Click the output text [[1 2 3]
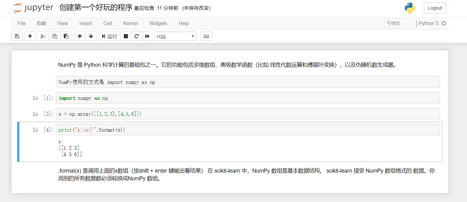This screenshot has height=202, width=467. [x=69, y=148]
